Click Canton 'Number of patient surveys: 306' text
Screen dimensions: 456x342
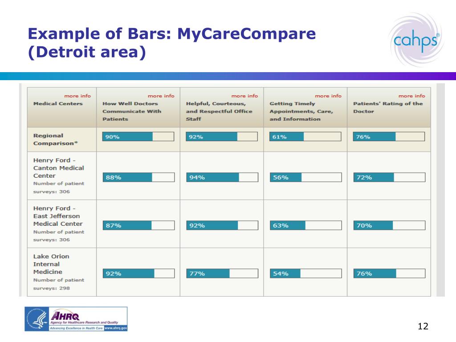[58, 187]
